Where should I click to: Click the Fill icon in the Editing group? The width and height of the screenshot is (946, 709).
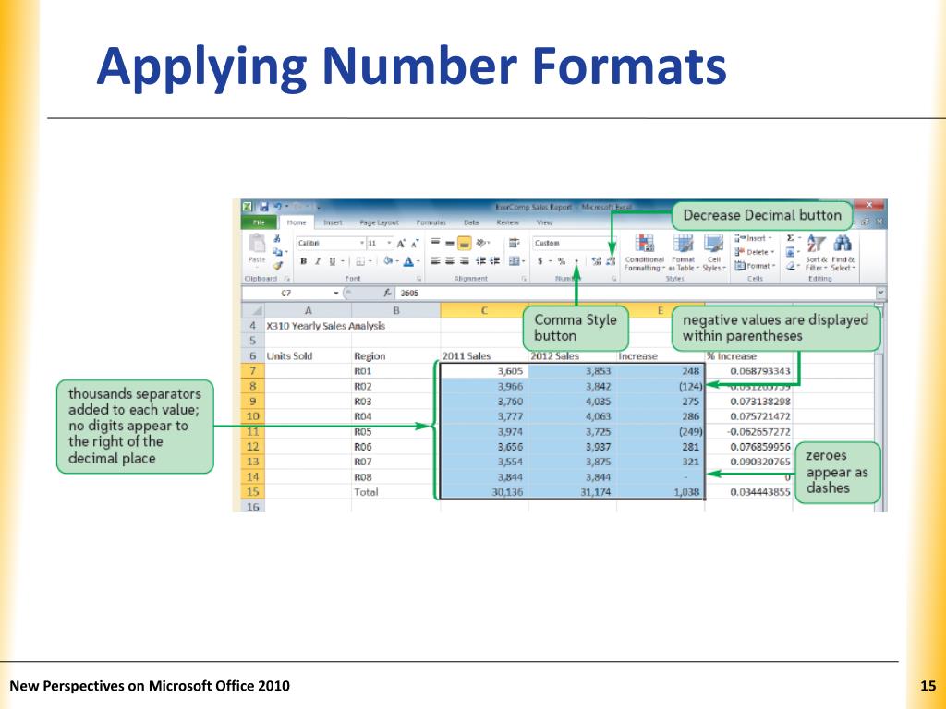(x=791, y=252)
